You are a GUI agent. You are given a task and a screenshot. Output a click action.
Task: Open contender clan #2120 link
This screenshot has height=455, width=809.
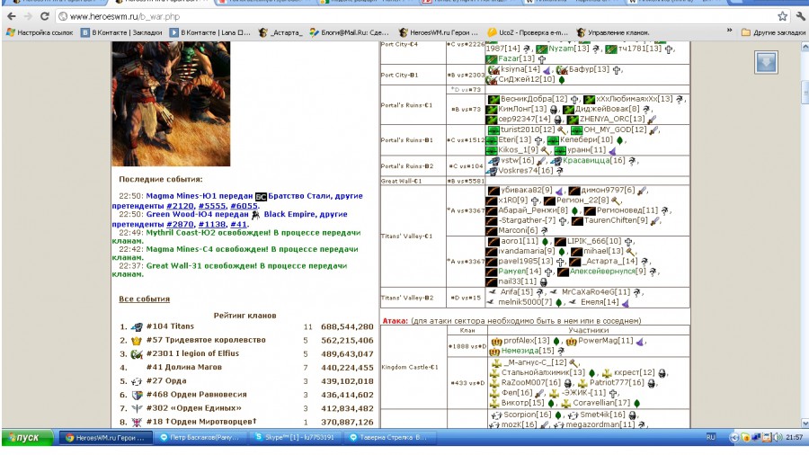coord(180,206)
